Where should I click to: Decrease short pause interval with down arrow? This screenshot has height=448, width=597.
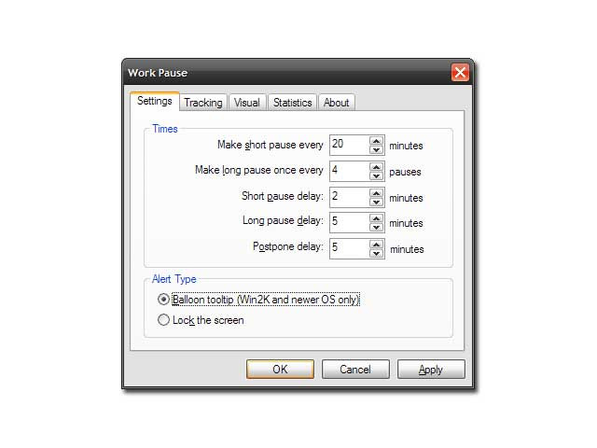click(x=376, y=149)
